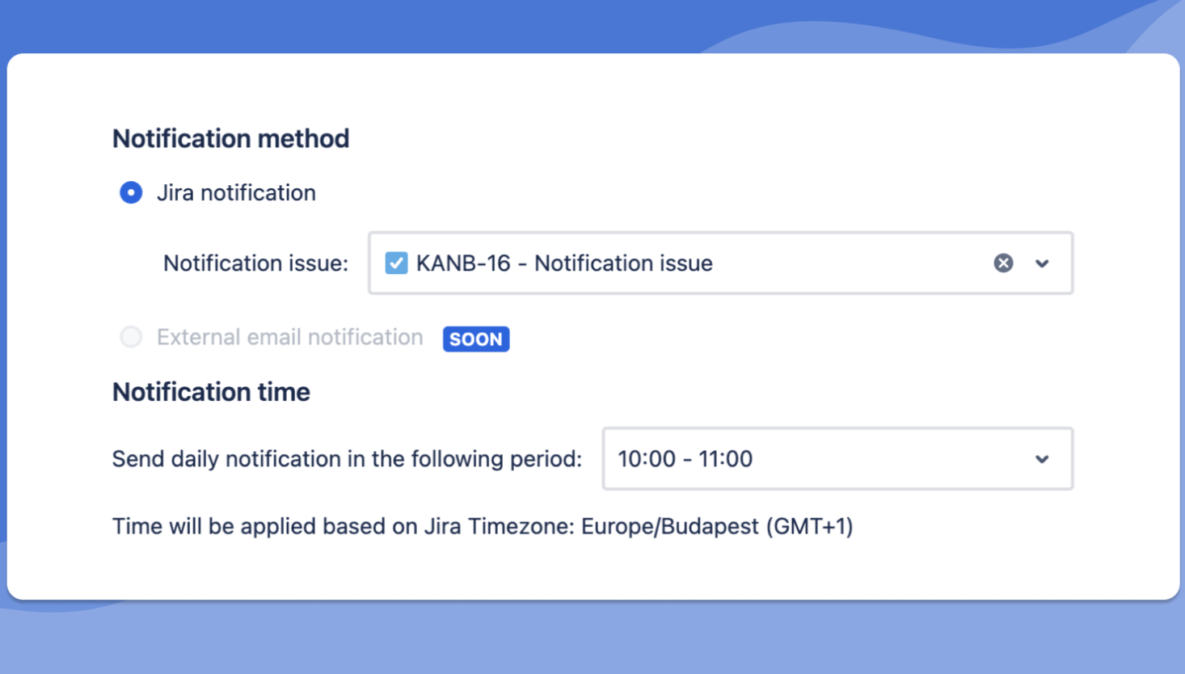Open the notification period dropdown arrow
The width and height of the screenshot is (1185, 674).
(x=1042, y=459)
